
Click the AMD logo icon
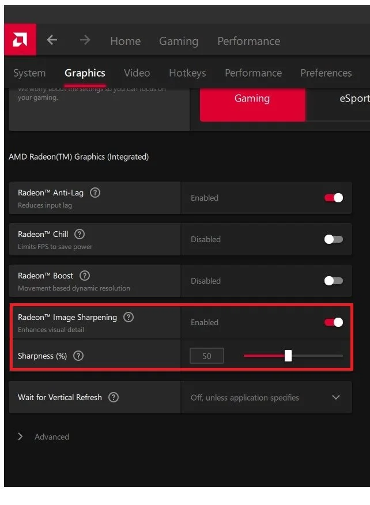click(x=20, y=40)
